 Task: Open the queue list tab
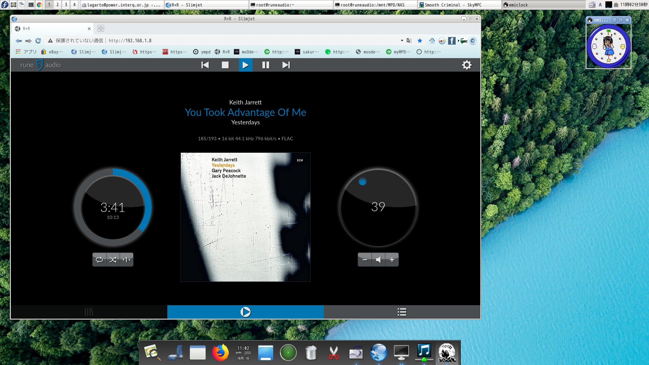[x=402, y=312]
